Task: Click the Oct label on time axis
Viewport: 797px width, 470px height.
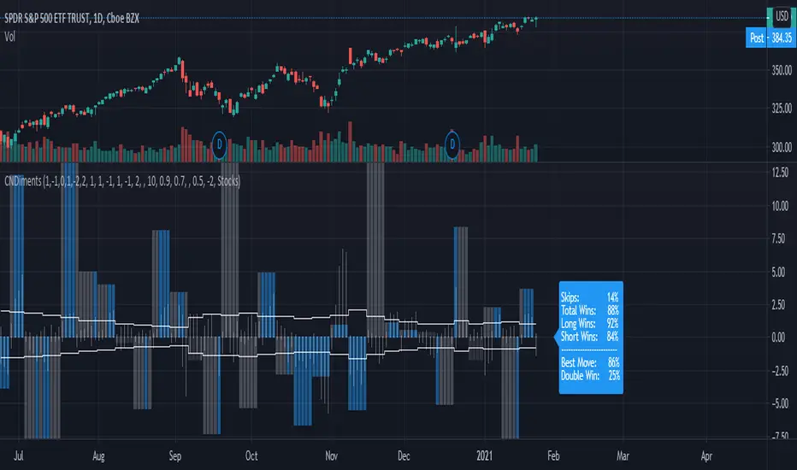Action: (x=251, y=455)
